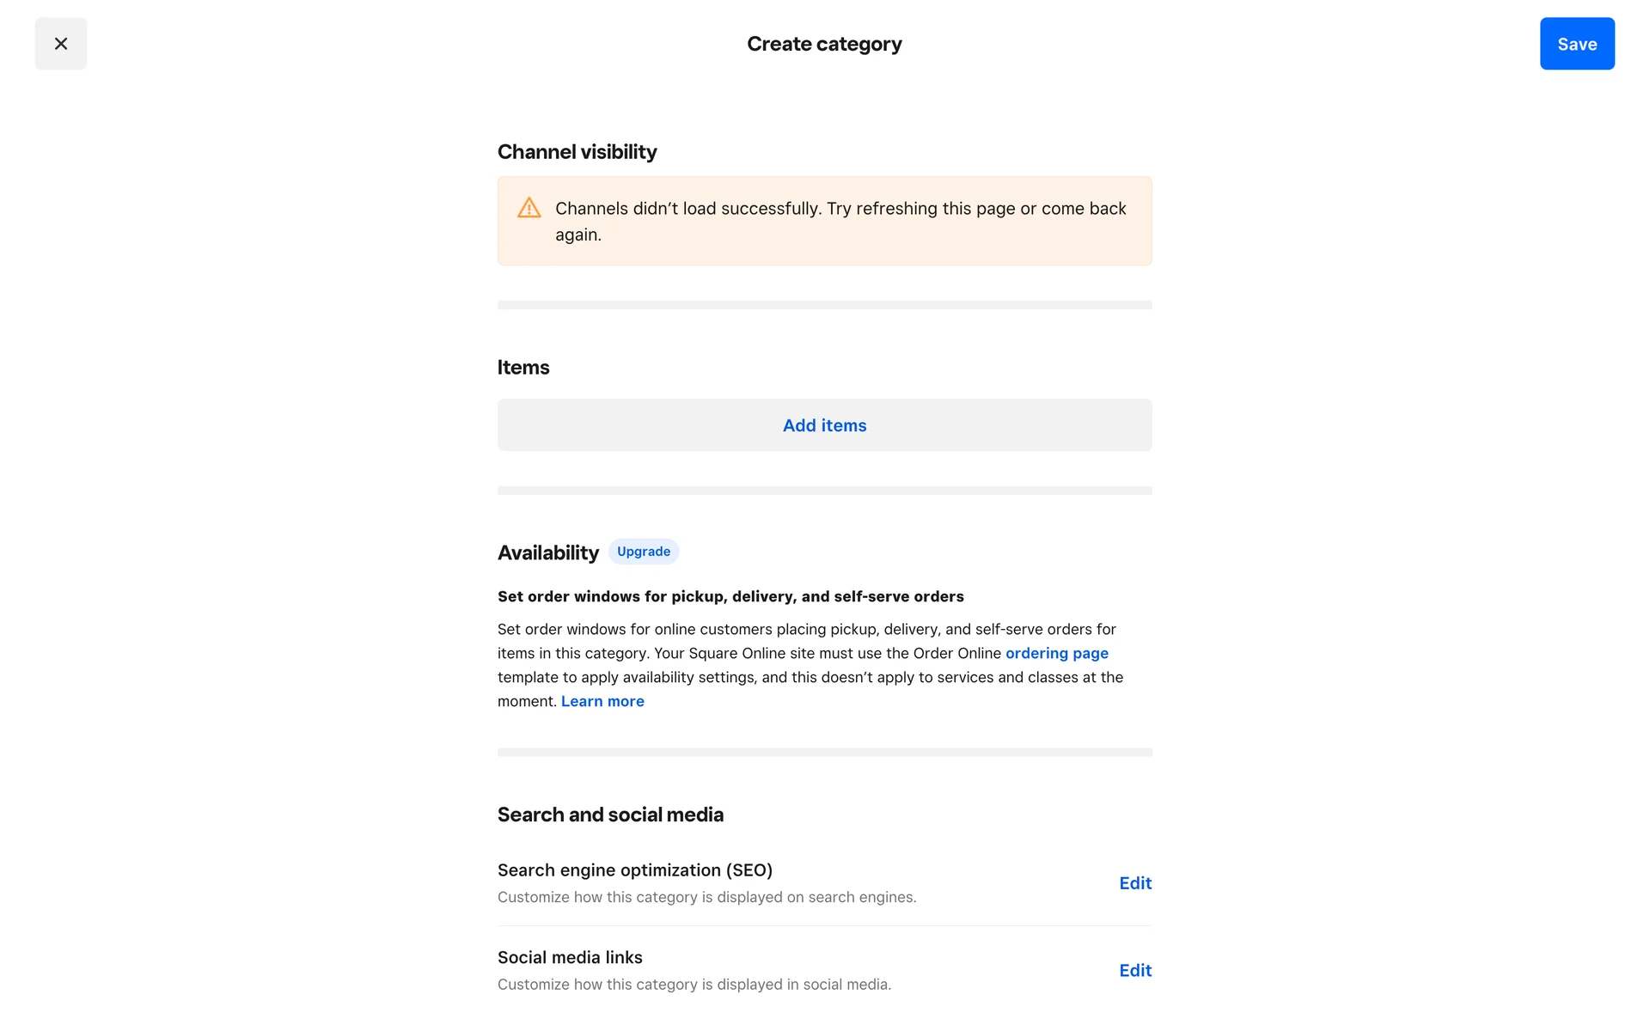Viewport: 1650px width, 1031px height.
Task: Click the channels failed-to-load alert message
Action: pos(840,222)
